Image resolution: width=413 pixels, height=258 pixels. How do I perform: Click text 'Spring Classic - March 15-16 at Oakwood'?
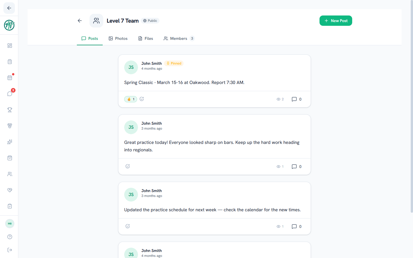(167, 83)
